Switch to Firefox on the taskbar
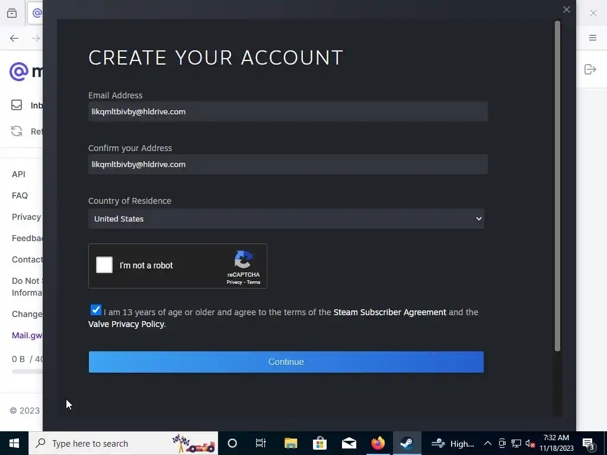 (x=378, y=443)
